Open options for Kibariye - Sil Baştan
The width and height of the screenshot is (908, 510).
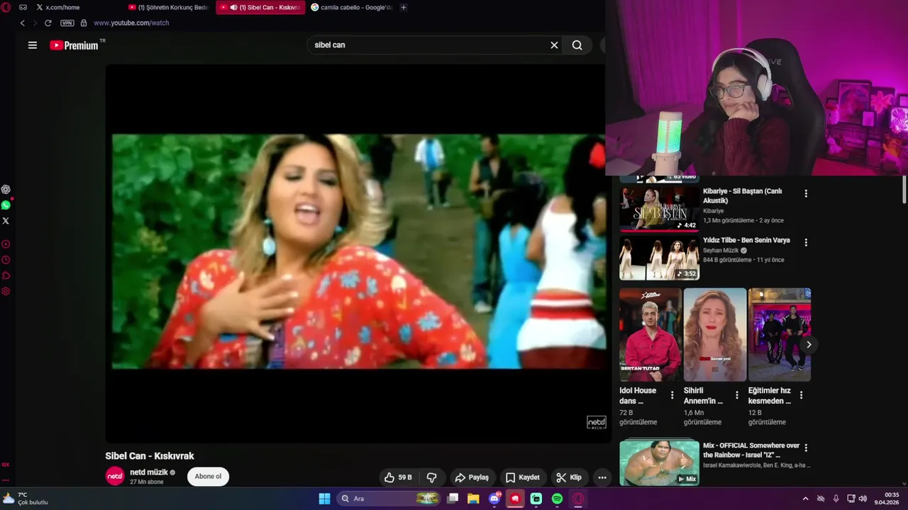coord(806,193)
